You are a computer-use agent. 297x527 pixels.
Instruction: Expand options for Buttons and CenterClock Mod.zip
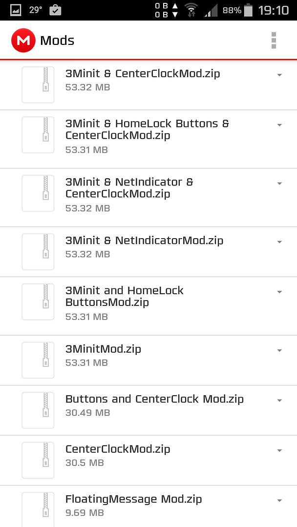click(279, 400)
